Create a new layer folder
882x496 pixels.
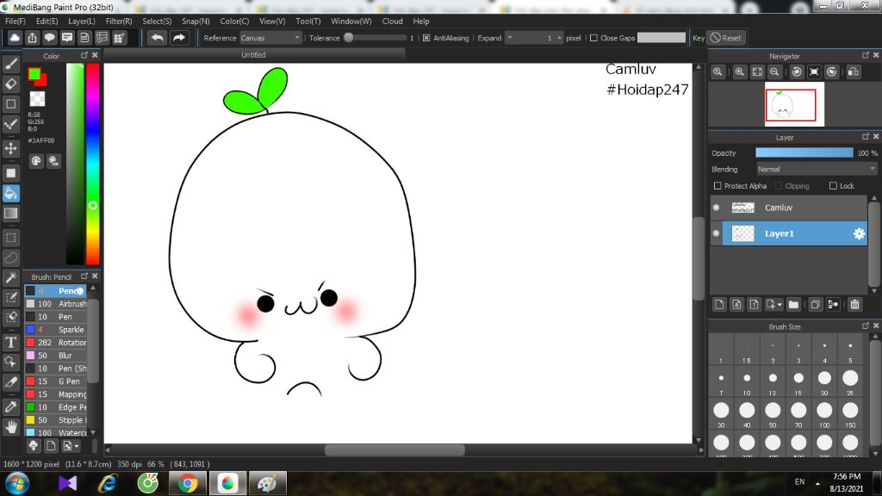(x=793, y=305)
